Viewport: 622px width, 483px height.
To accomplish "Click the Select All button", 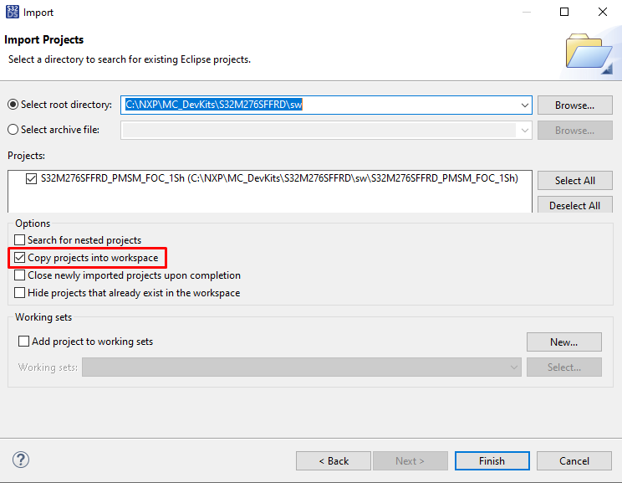I will click(574, 181).
